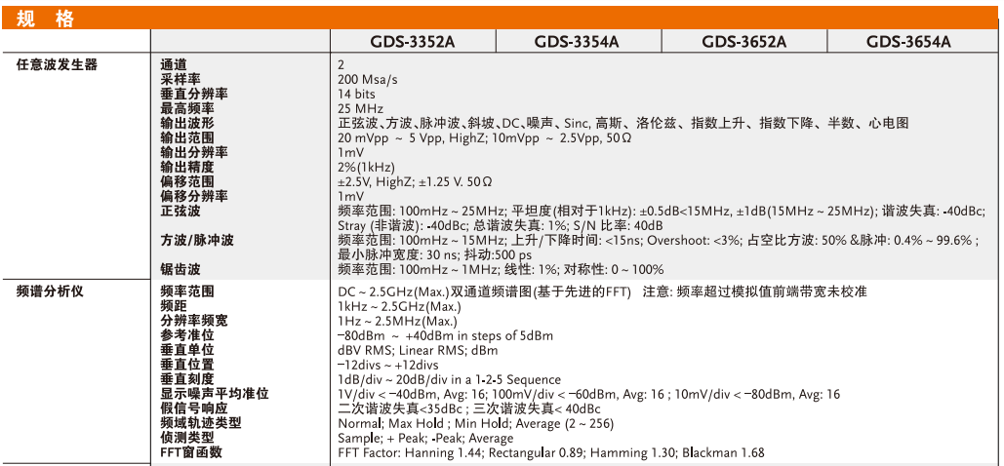Click the ±2.5V, HighZ offset range value
Screen dimensions: 1004x466
click(415, 182)
